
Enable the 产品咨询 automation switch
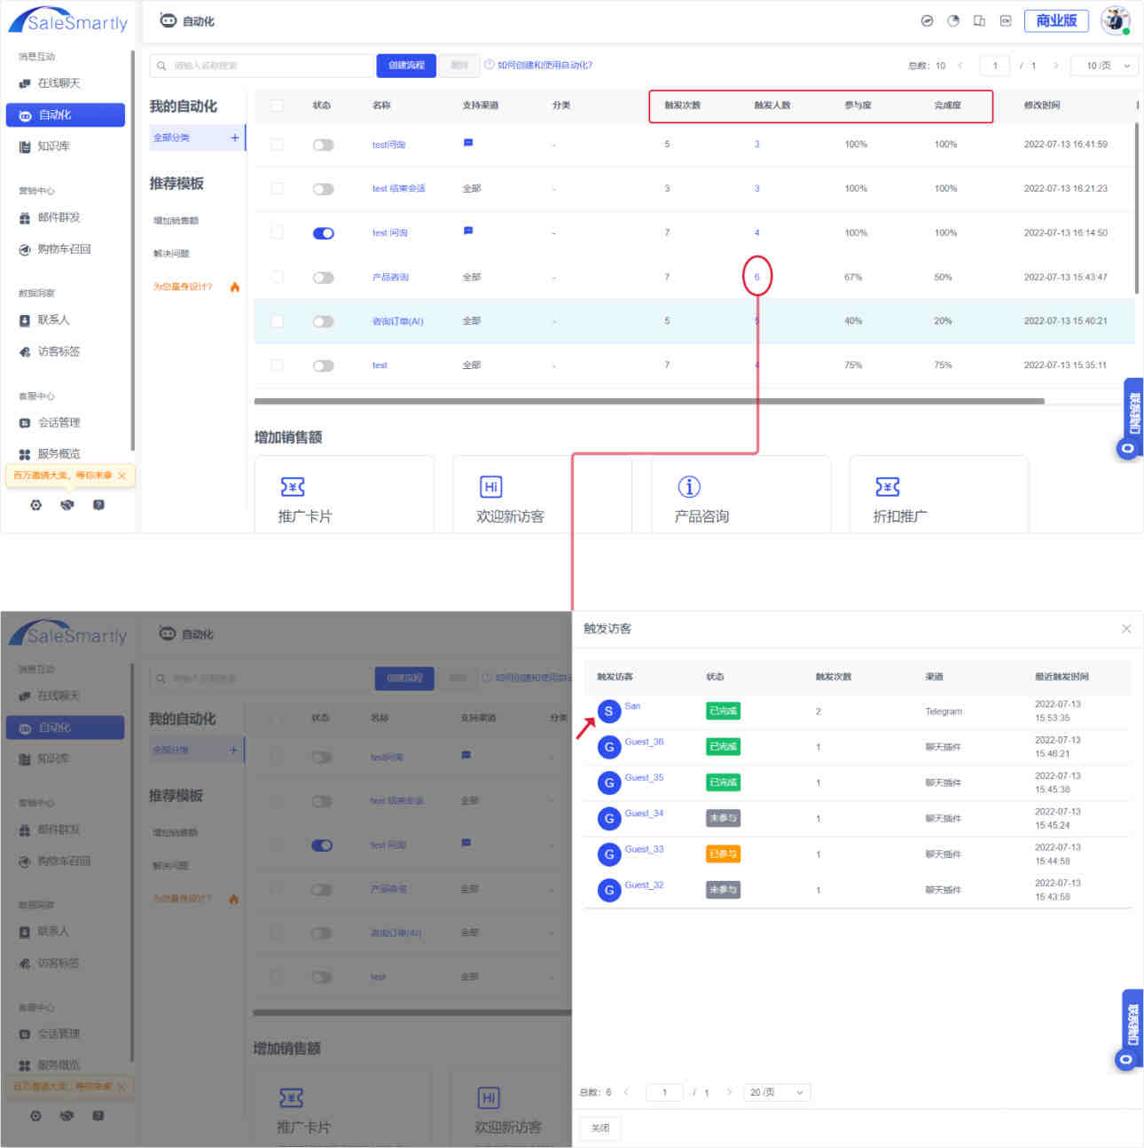[x=323, y=278]
